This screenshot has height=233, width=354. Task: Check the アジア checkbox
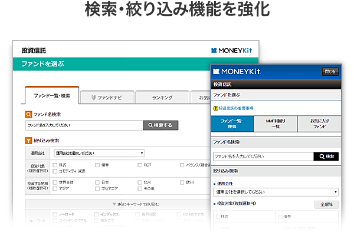pyautogui.click(x=55, y=188)
